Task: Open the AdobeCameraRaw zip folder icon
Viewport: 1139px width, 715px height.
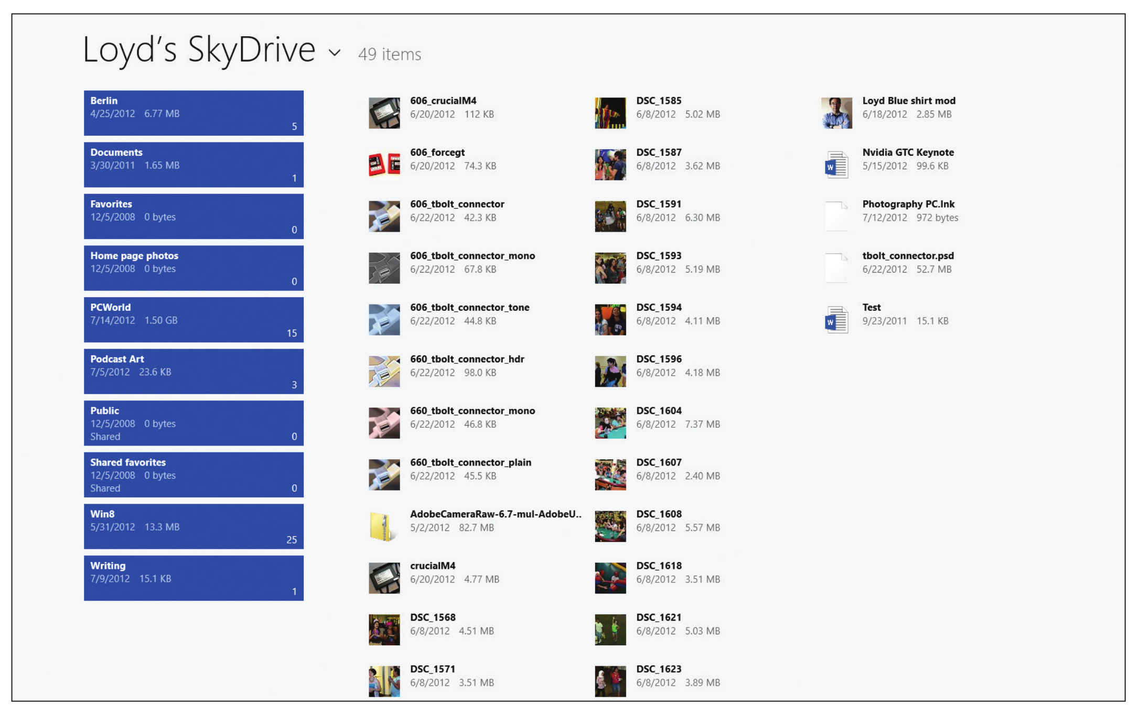Action: [383, 526]
